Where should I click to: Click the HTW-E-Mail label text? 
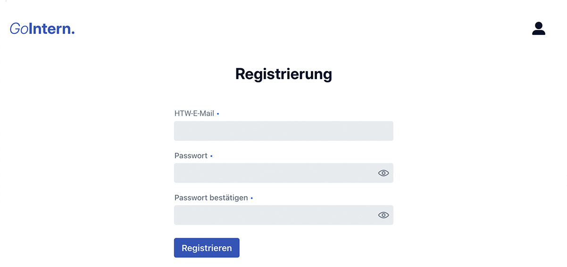[194, 113]
